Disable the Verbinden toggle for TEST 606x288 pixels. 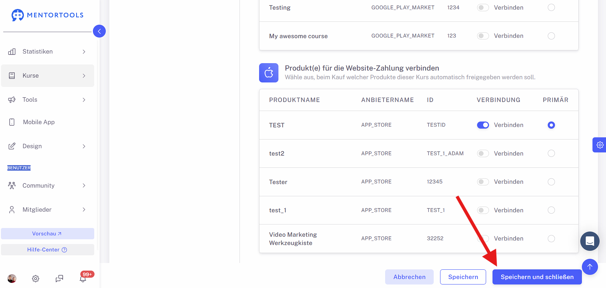point(483,125)
